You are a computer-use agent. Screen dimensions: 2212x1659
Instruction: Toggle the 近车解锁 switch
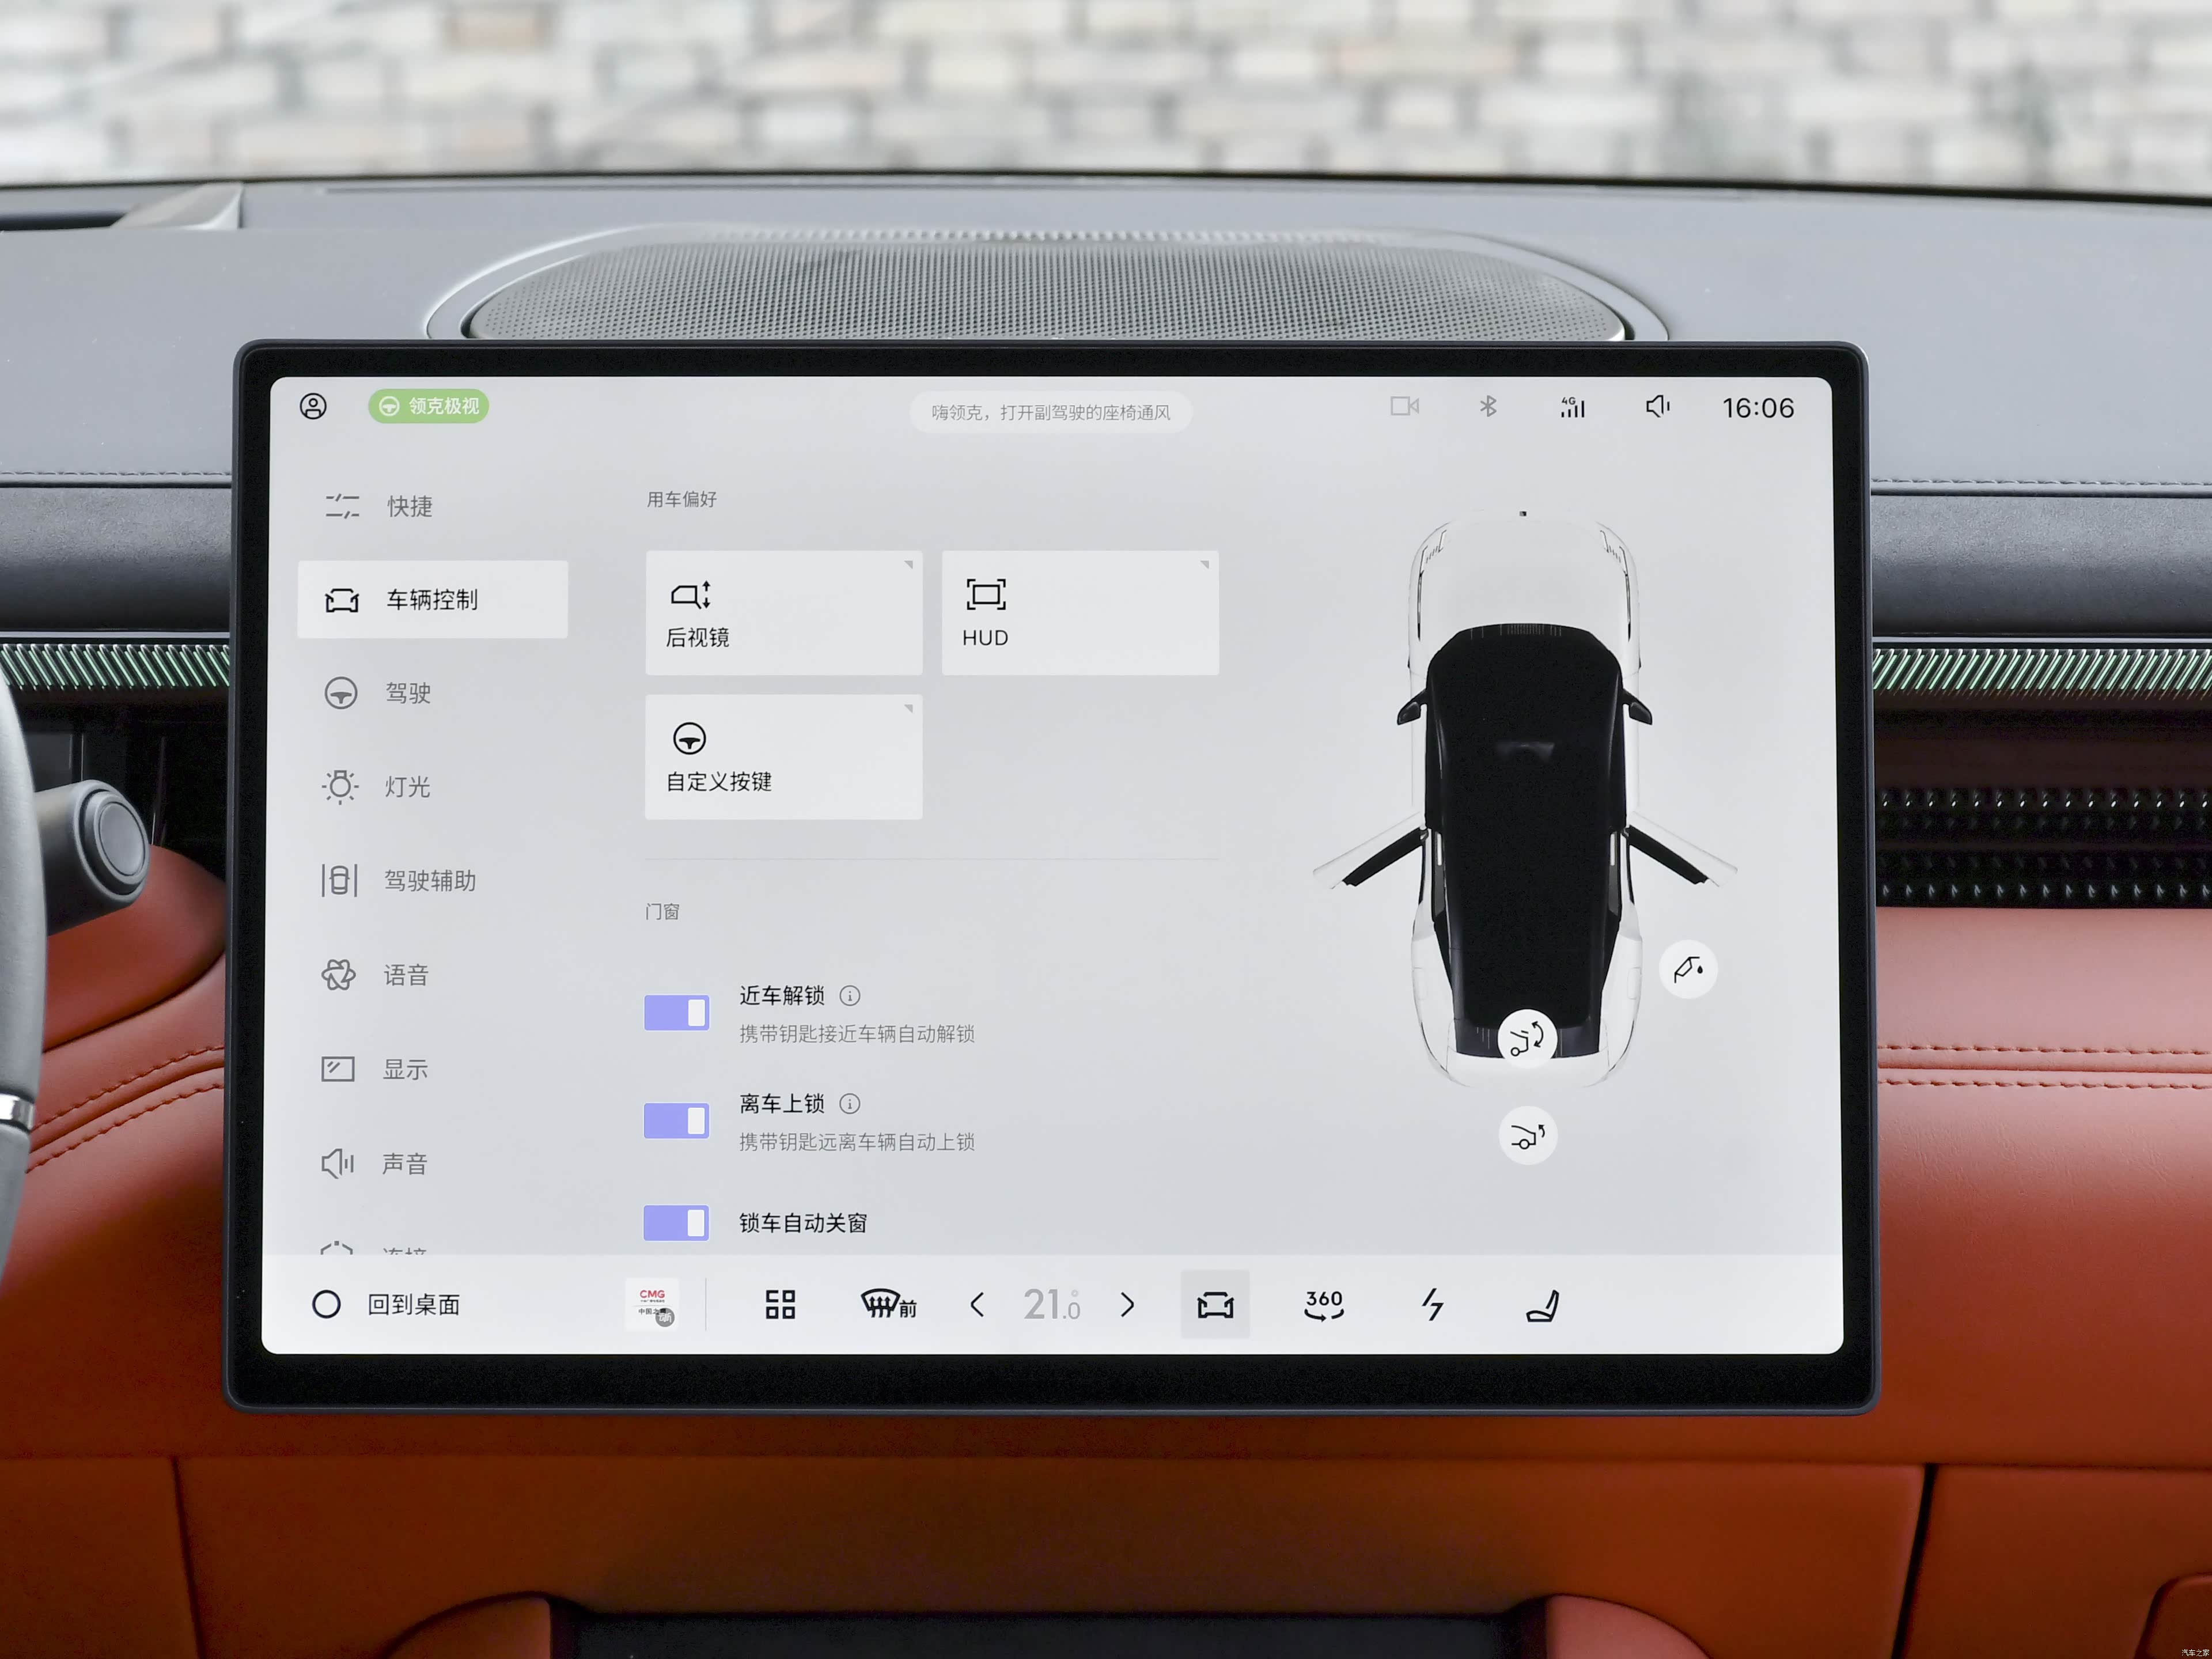[x=676, y=1012]
